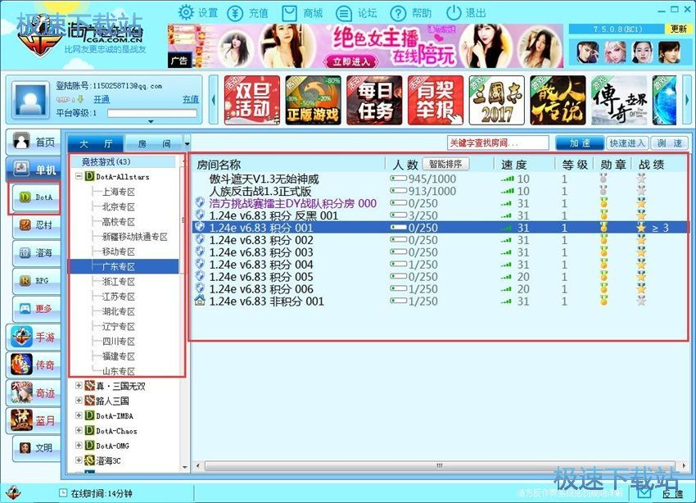Switch to the 房间 room tab
Screen dimensions: 696x503
coord(154,144)
